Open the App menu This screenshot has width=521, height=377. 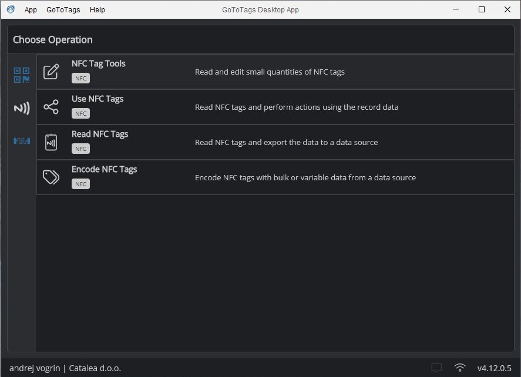(31, 10)
